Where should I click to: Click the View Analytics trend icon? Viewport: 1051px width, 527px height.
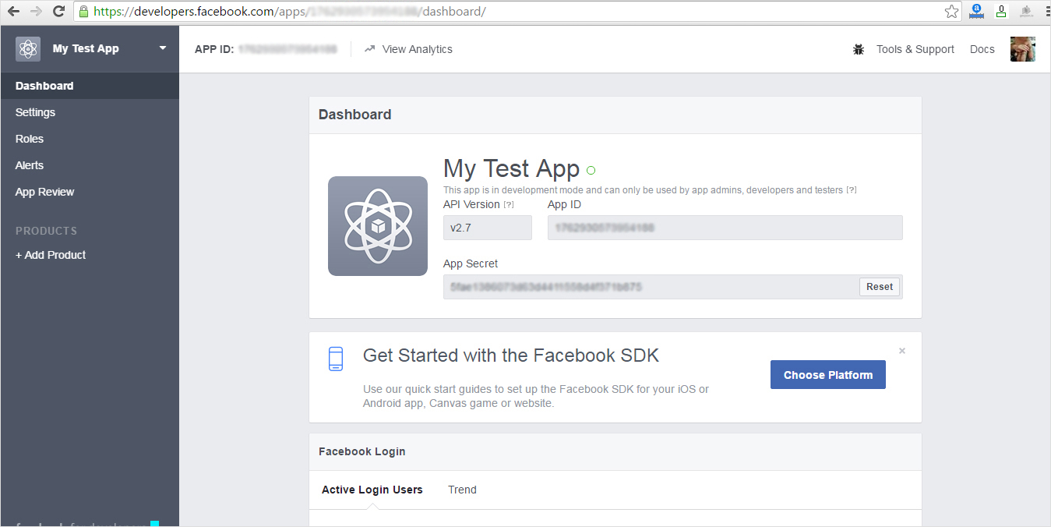(x=369, y=49)
